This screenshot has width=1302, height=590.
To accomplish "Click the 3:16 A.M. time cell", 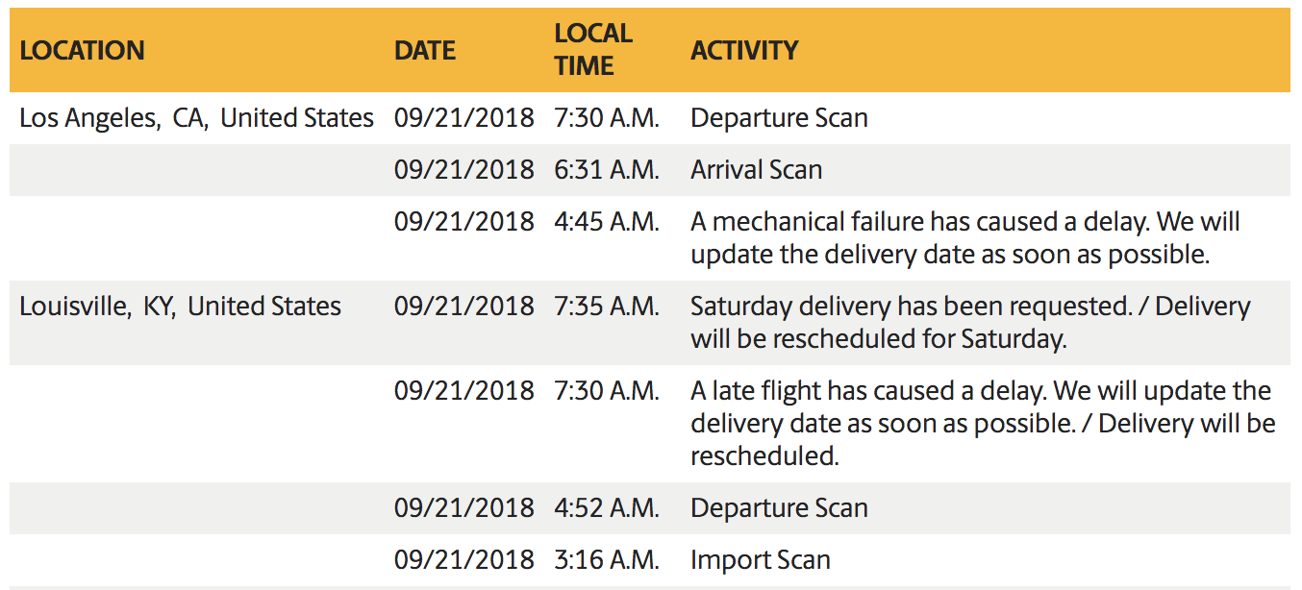I will (x=607, y=560).
